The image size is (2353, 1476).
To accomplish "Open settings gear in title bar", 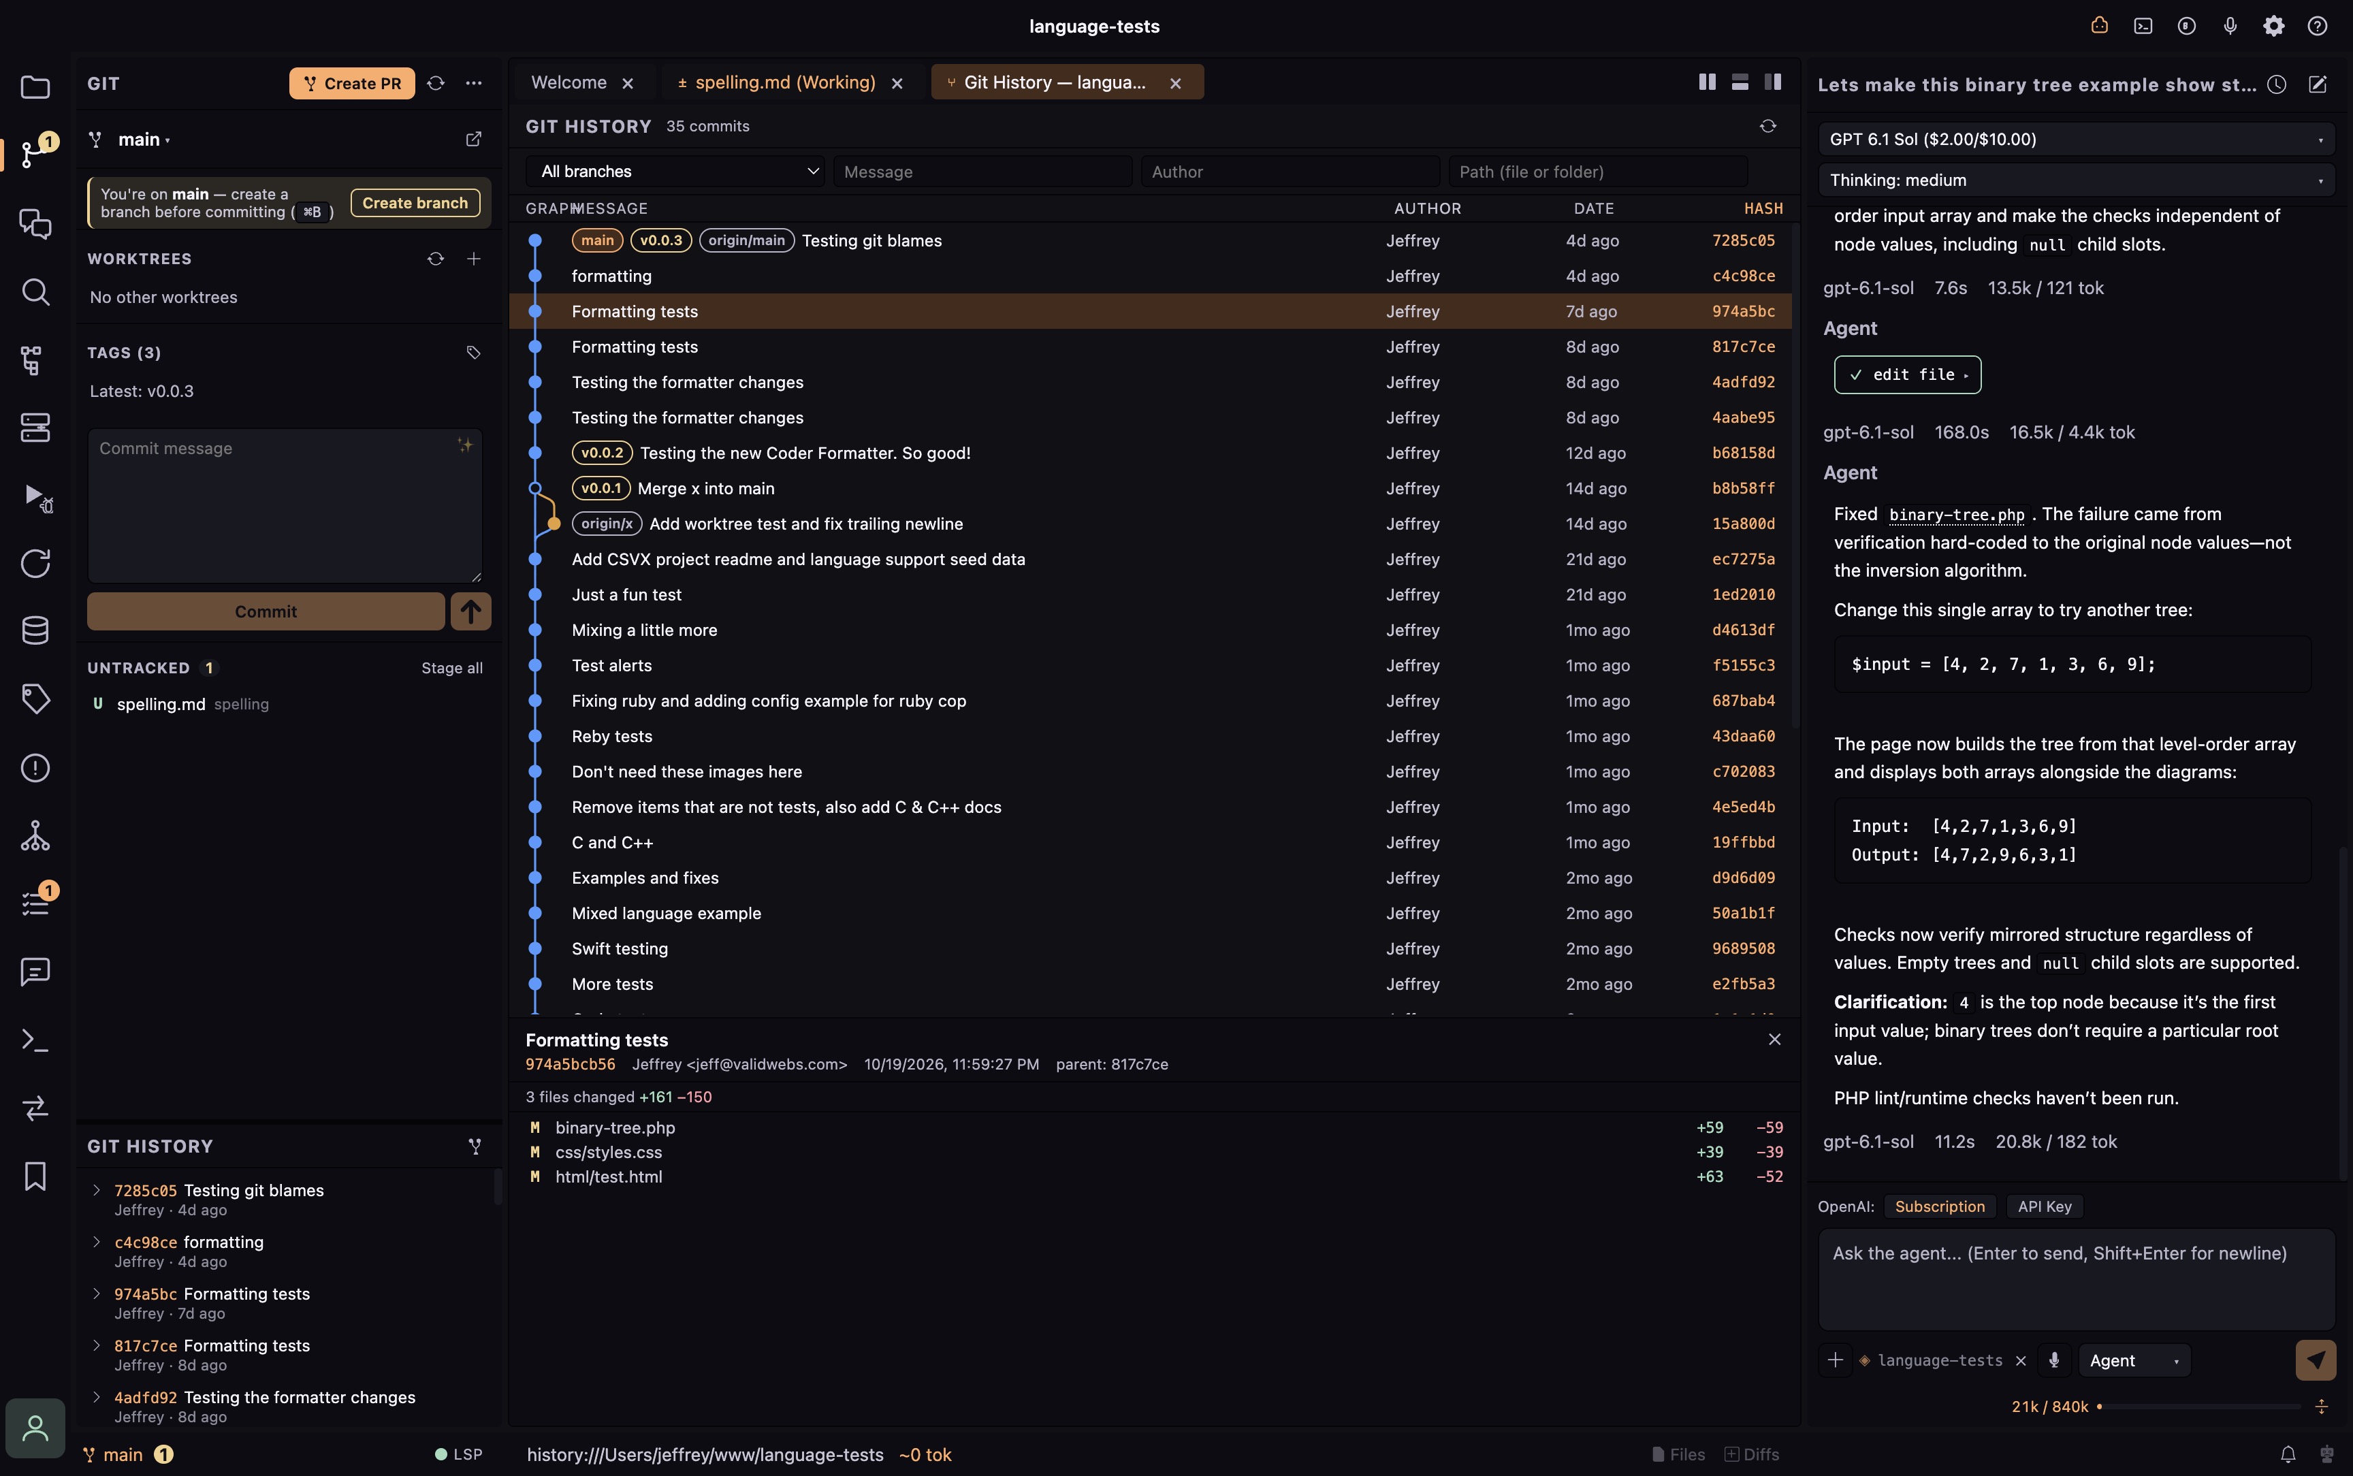I will 2273,27.
